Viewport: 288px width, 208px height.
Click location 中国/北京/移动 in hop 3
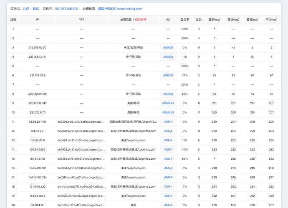(133, 47)
